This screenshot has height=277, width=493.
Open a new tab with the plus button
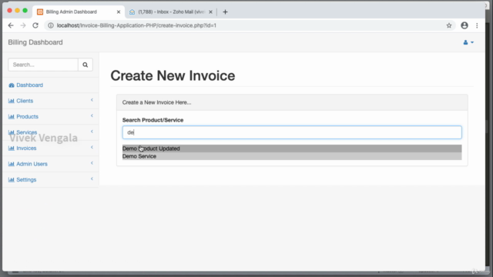tap(225, 12)
